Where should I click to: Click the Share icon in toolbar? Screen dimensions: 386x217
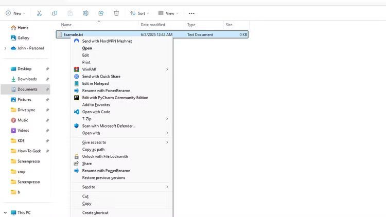[101, 13]
